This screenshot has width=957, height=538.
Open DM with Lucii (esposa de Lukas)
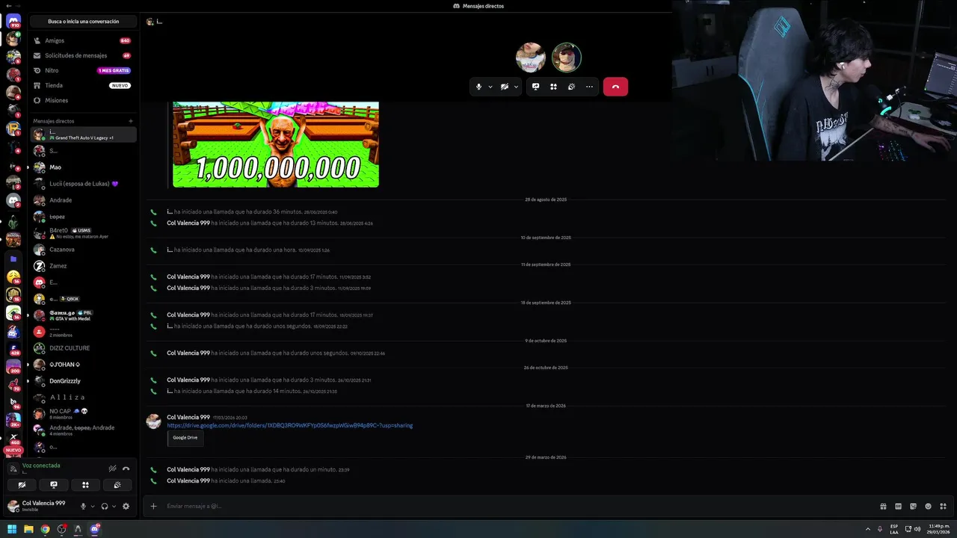point(83,184)
